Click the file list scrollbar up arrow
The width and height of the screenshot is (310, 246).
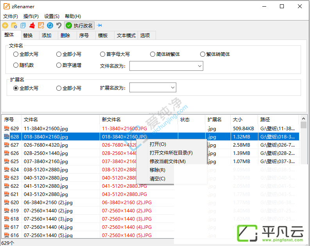(x=303, y=119)
